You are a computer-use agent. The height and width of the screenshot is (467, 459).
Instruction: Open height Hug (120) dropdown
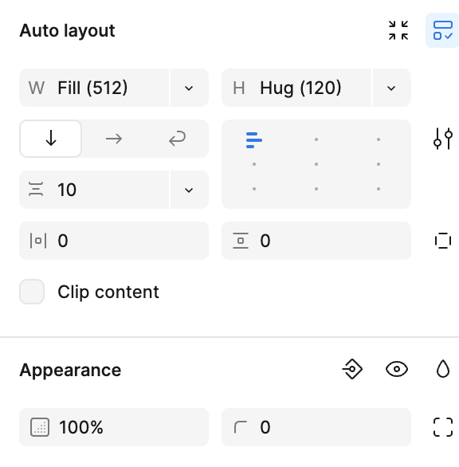391,88
